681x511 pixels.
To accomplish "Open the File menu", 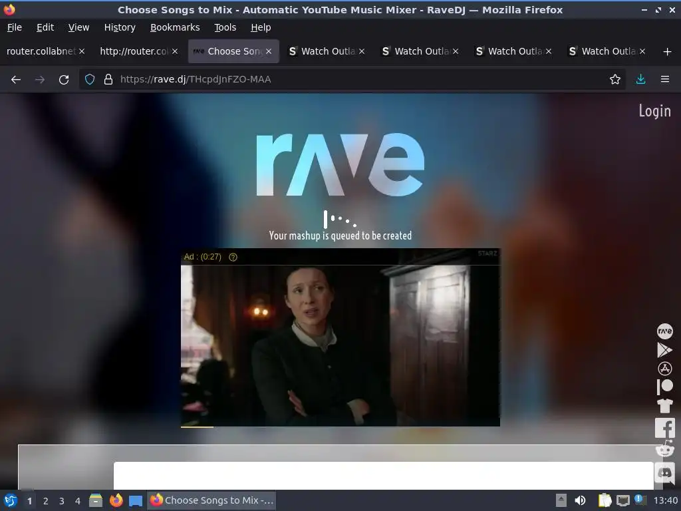I will (x=15, y=27).
